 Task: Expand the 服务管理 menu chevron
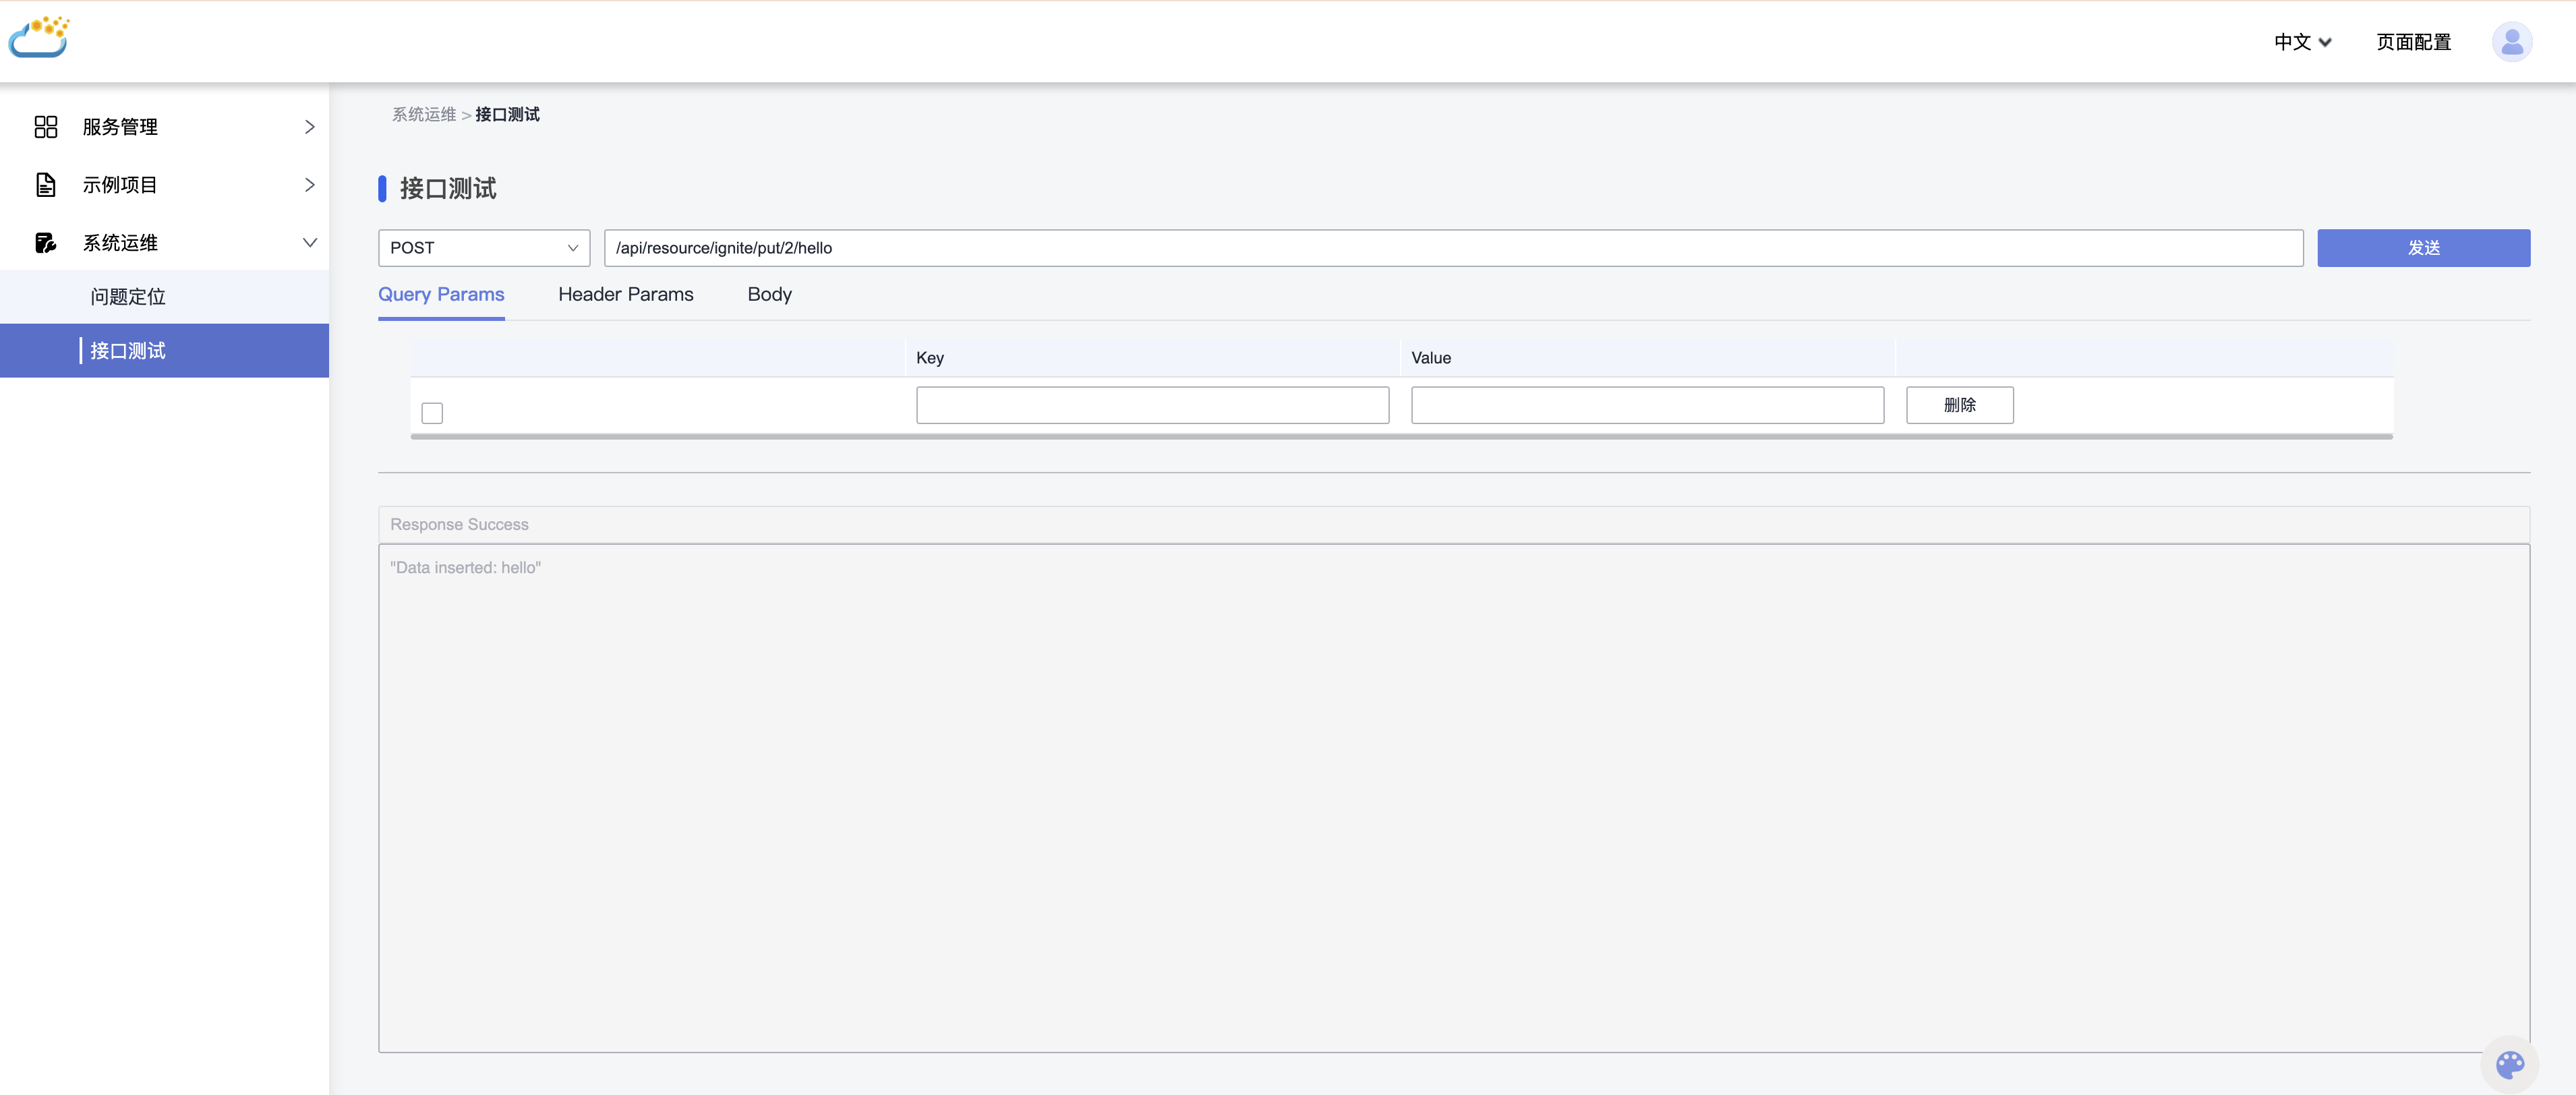[309, 127]
